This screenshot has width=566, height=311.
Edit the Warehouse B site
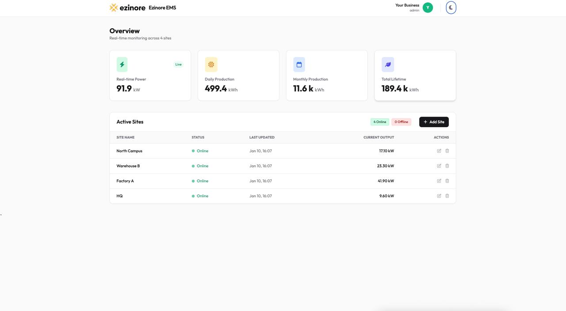(x=439, y=166)
